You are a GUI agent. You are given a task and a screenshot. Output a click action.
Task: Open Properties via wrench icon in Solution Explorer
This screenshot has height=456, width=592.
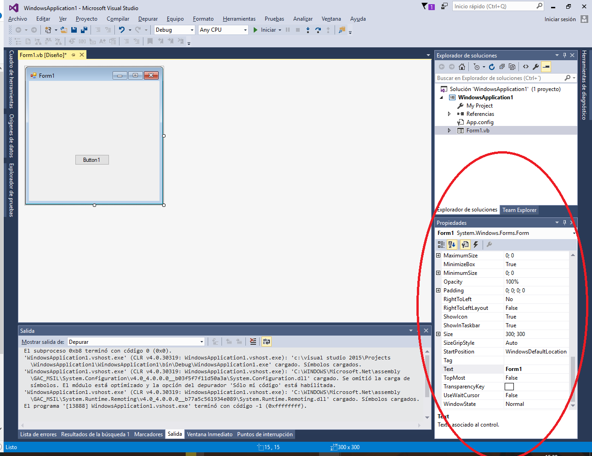(536, 67)
